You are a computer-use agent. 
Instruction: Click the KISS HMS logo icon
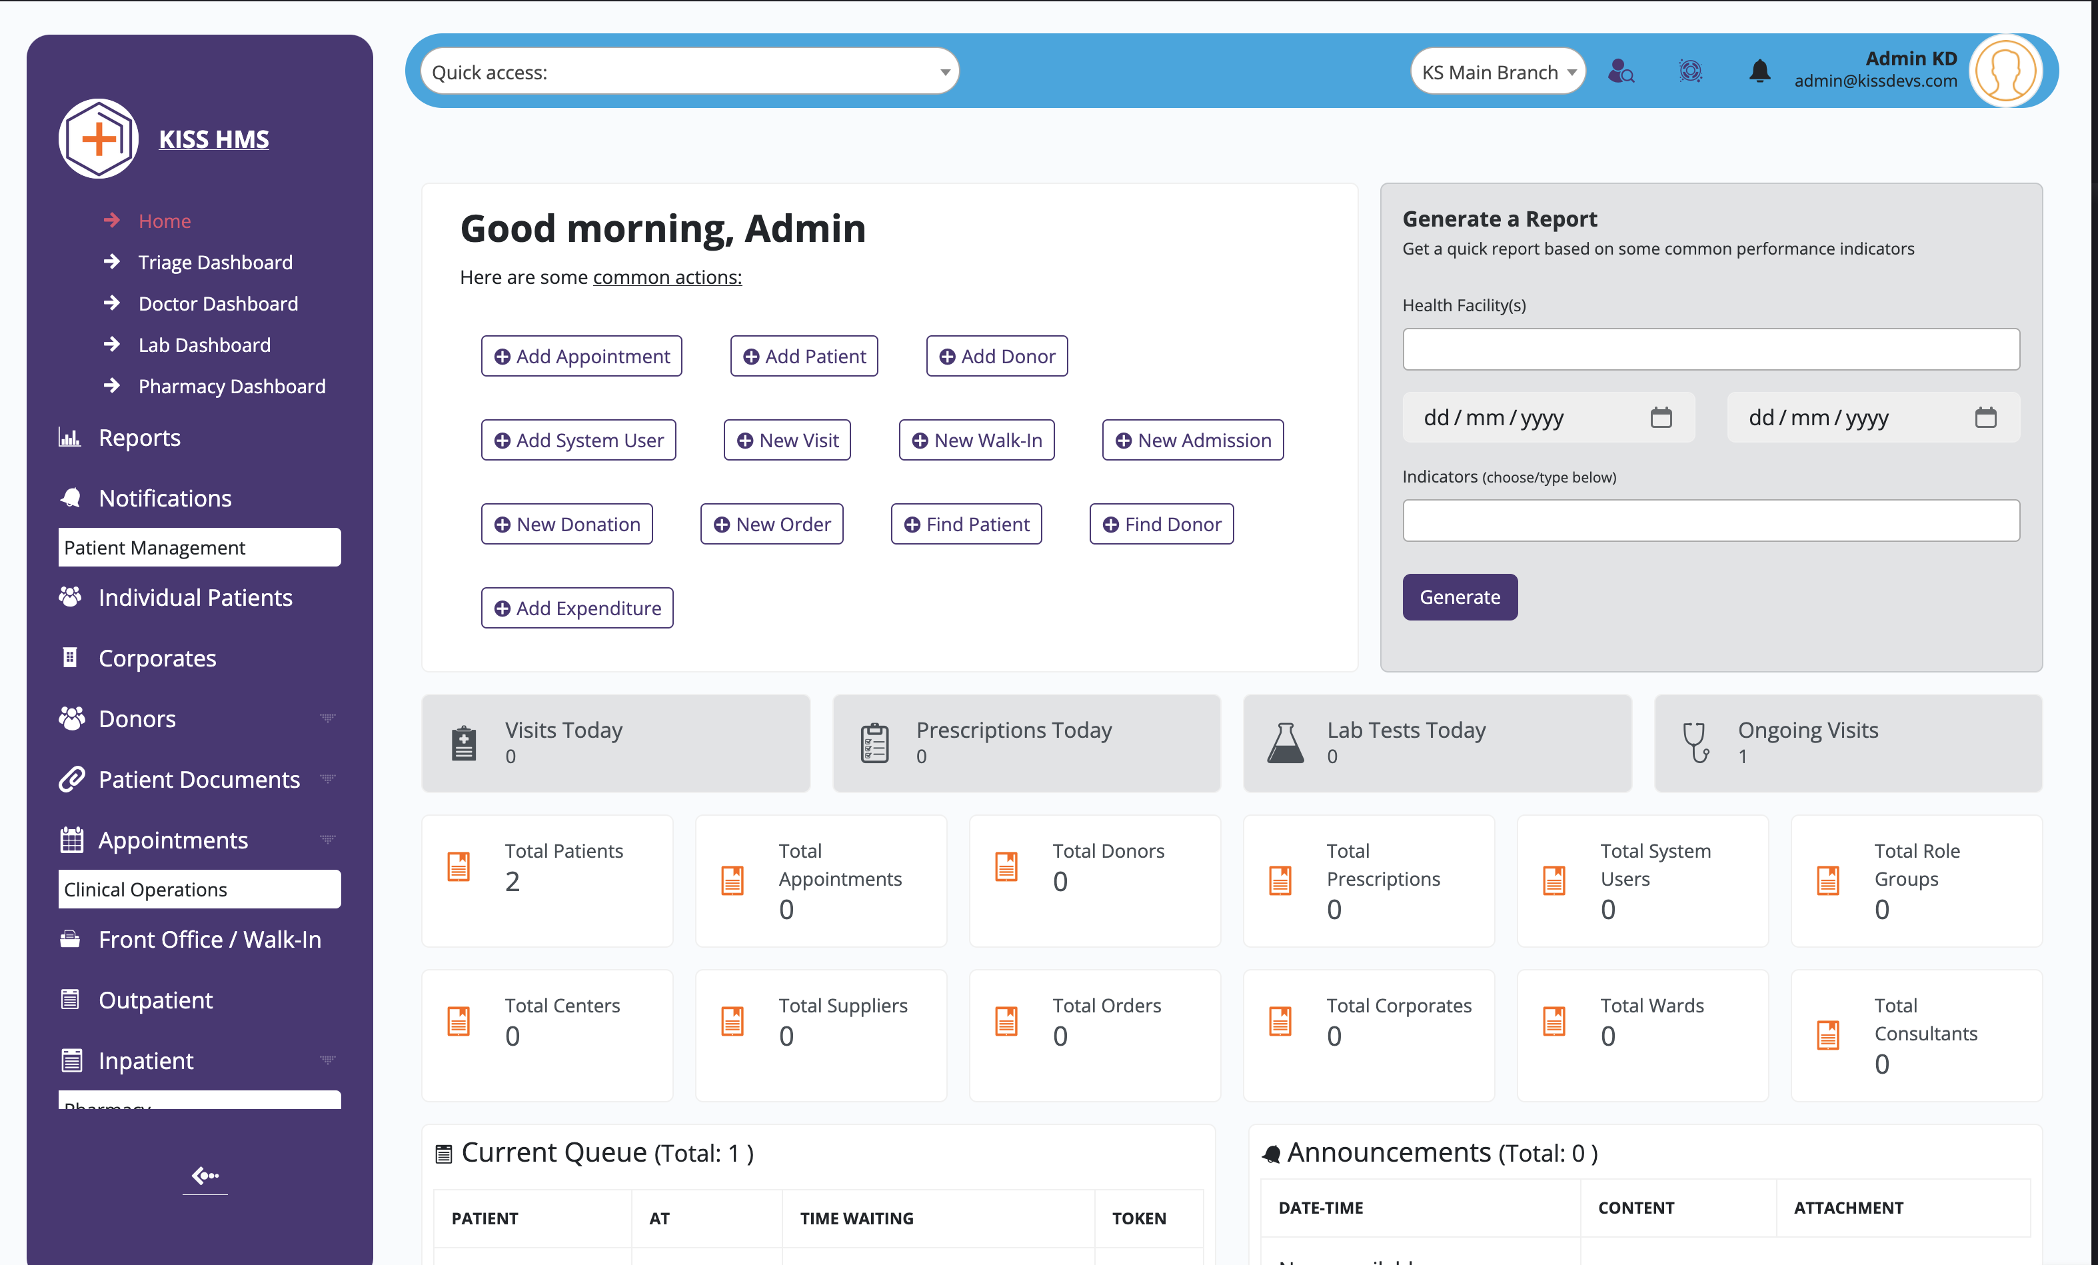click(99, 139)
